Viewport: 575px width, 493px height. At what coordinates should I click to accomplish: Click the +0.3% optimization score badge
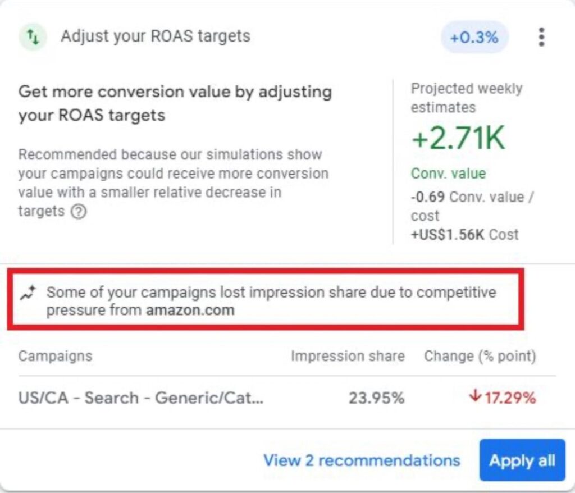coord(474,38)
